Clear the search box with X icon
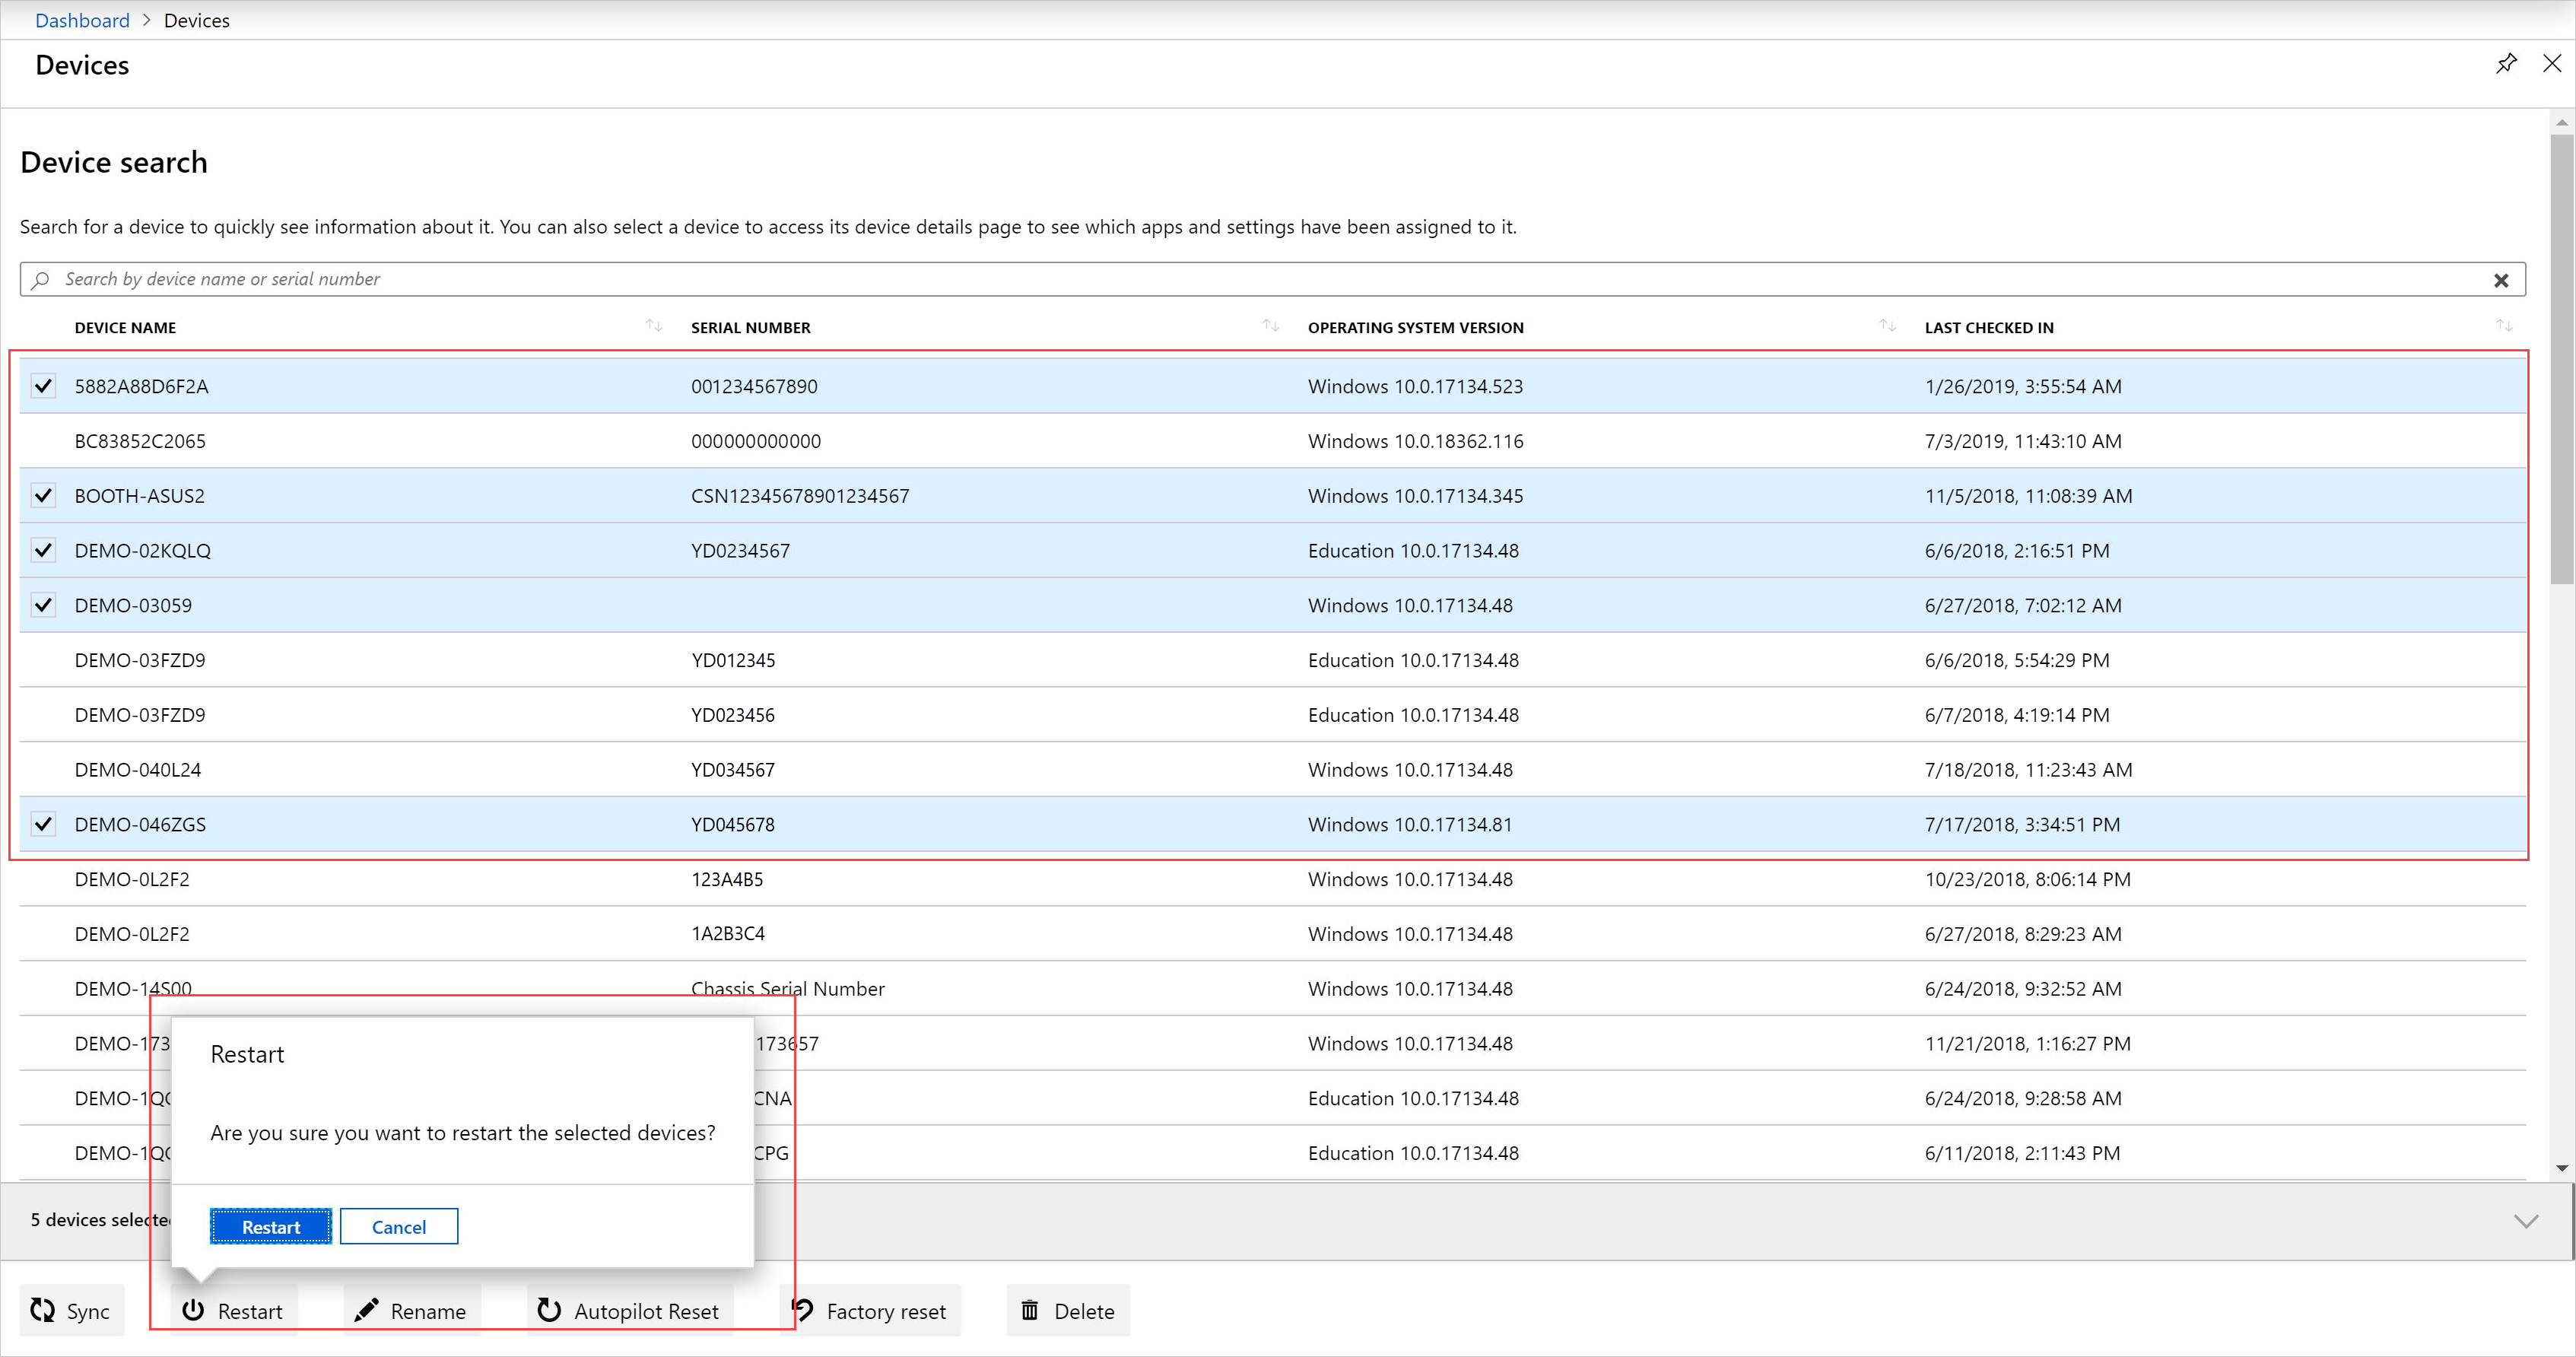2576x1357 pixels. pos(2500,280)
